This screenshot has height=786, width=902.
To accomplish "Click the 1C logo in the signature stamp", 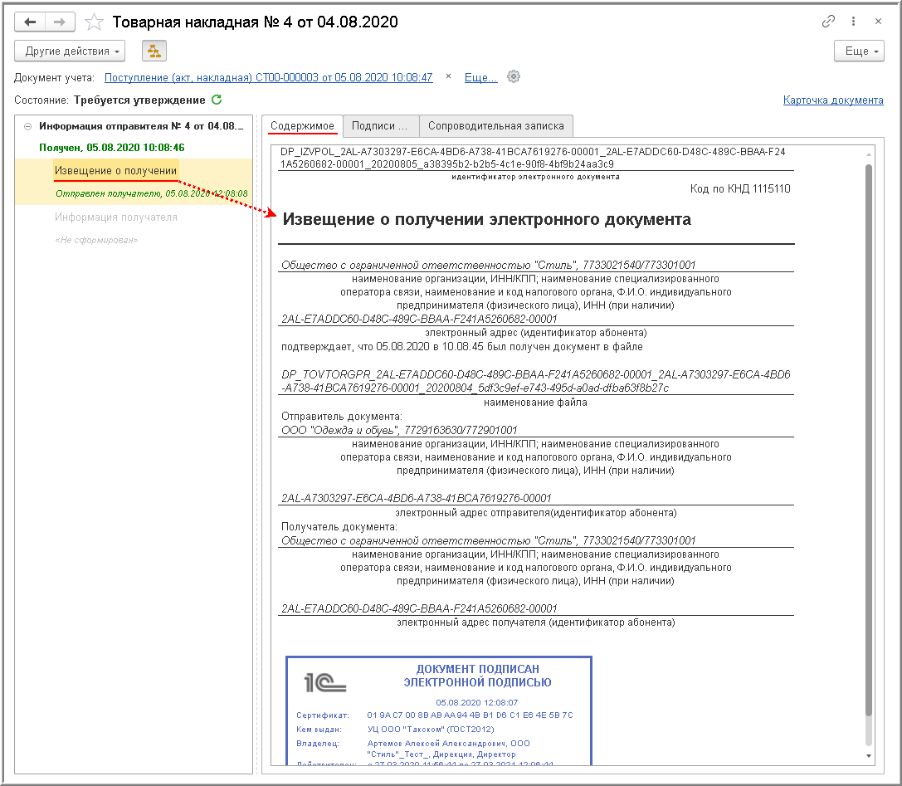I will [x=325, y=683].
